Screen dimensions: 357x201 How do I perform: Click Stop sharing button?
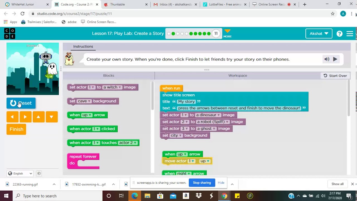point(202,183)
